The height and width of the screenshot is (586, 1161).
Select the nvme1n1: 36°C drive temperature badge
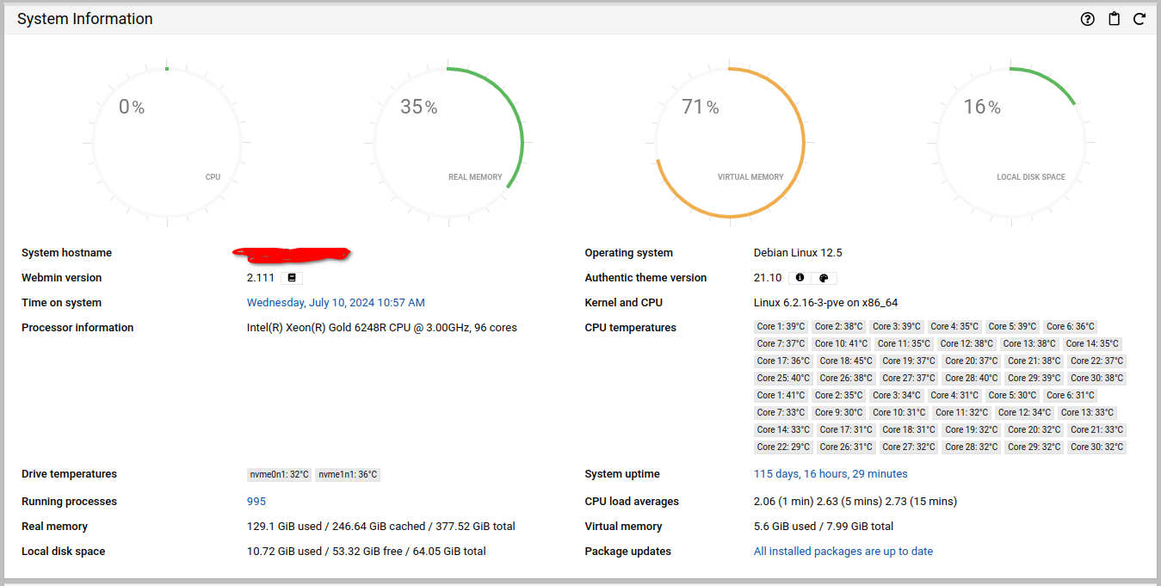348,475
